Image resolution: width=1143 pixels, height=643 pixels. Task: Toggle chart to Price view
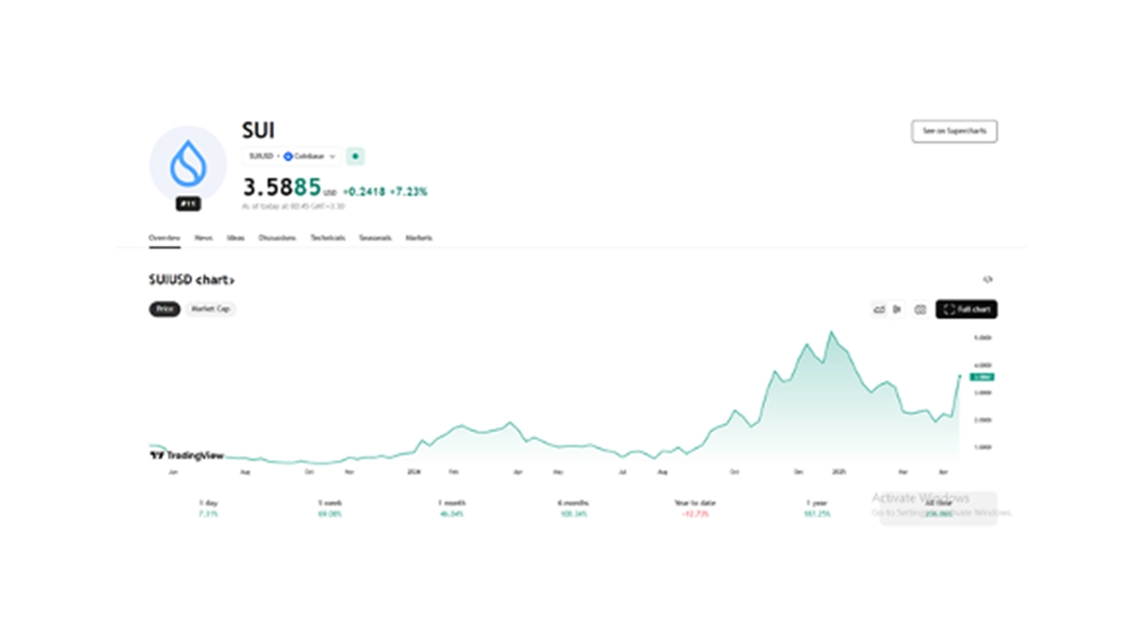pos(164,309)
